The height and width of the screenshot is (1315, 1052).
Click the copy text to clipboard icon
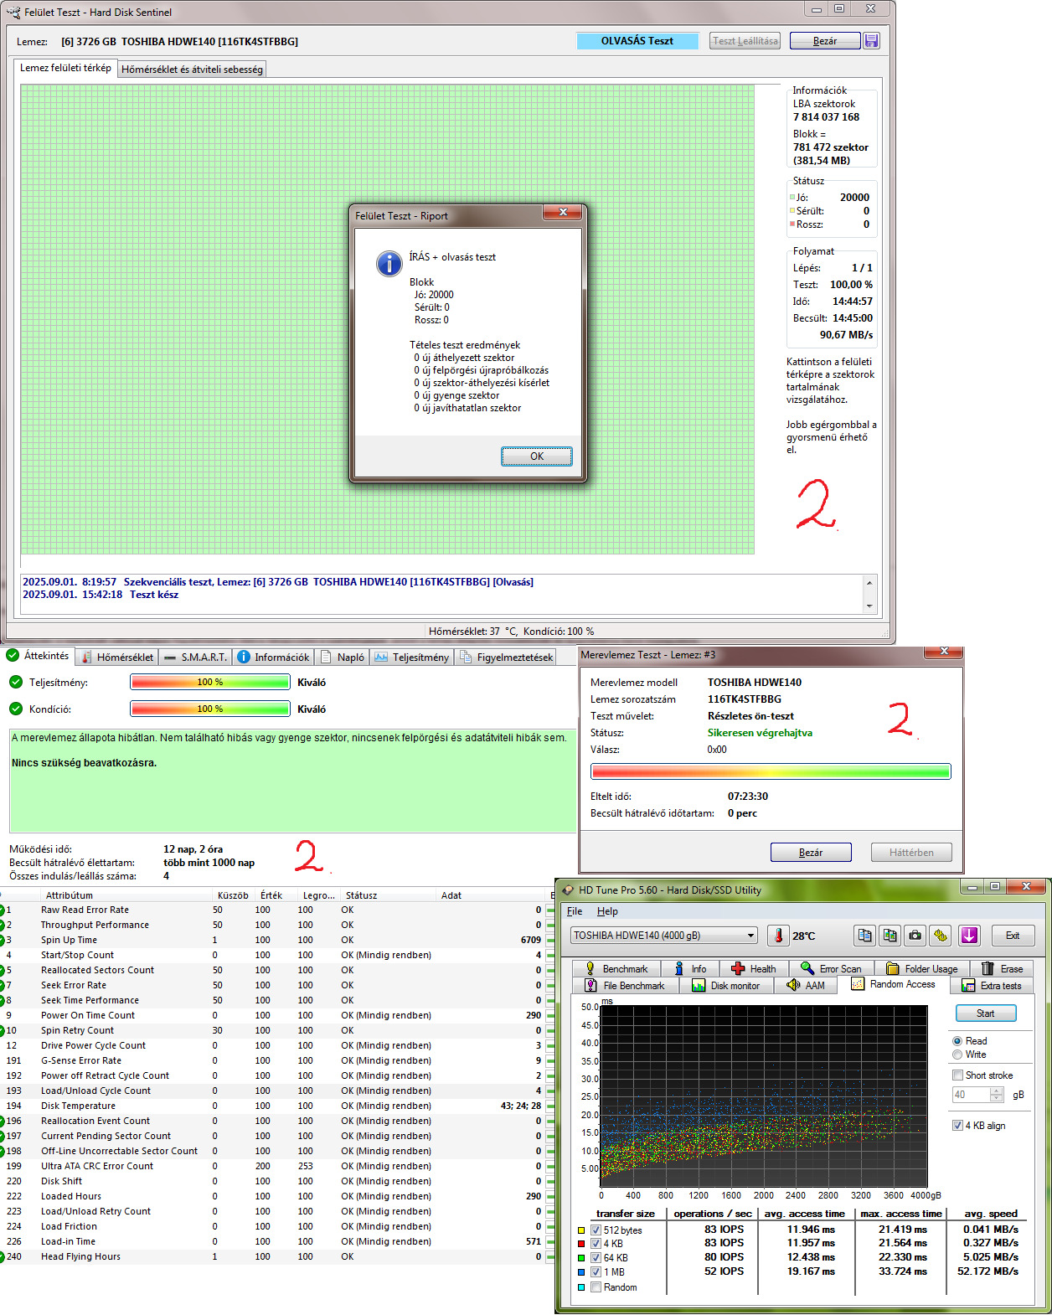tap(865, 936)
